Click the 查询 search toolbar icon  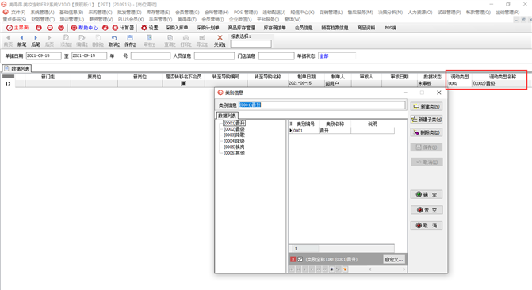tap(170, 40)
